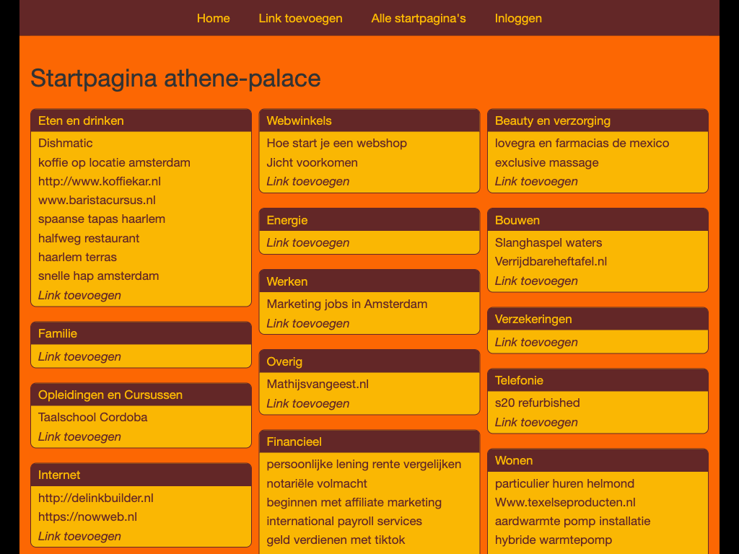Click 'Hoe start je een webshop'

(336, 143)
